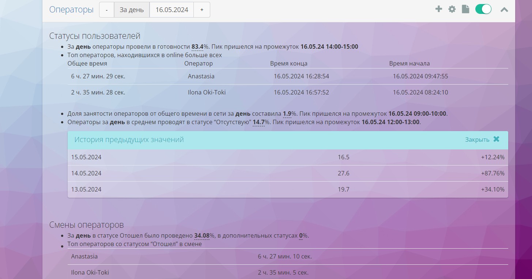This screenshot has height=279, width=532.
Task: Click the underlined 1.9 occupancy value
Action: click(287, 114)
